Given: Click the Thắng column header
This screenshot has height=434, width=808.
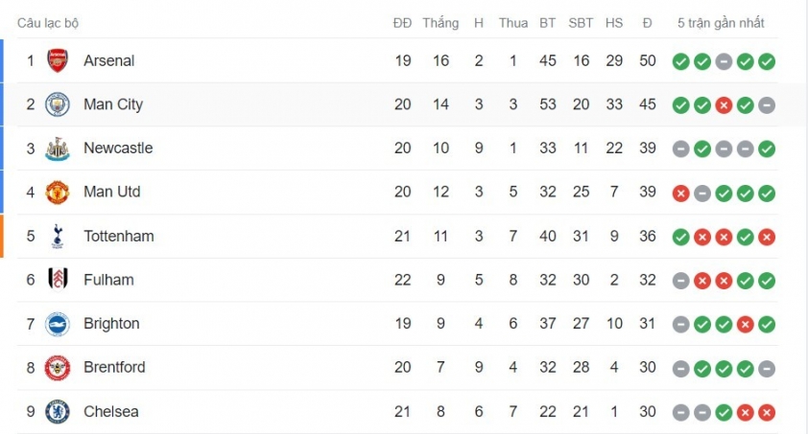Looking at the screenshot, I should (x=440, y=23).
